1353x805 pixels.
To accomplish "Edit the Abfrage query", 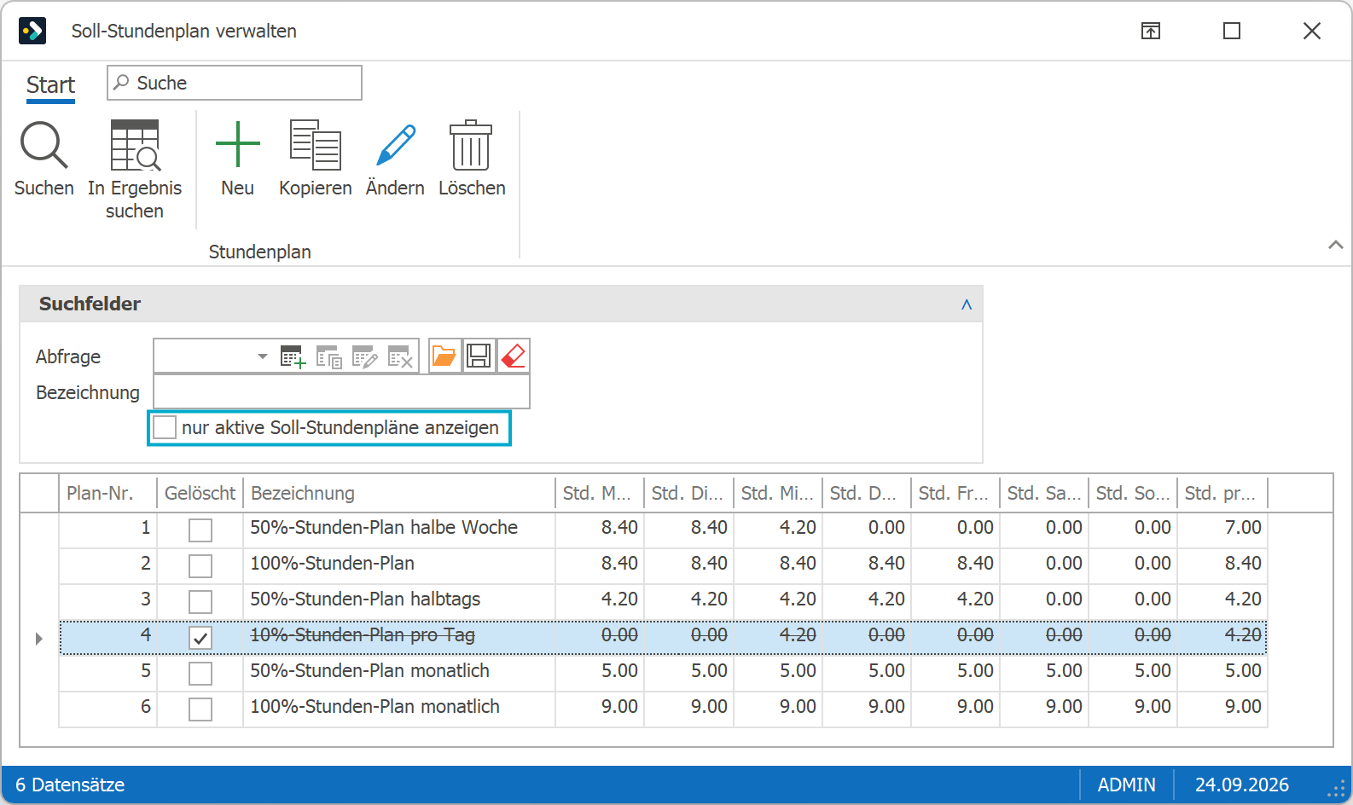I will pyautogui.click(x=364, y=356).
